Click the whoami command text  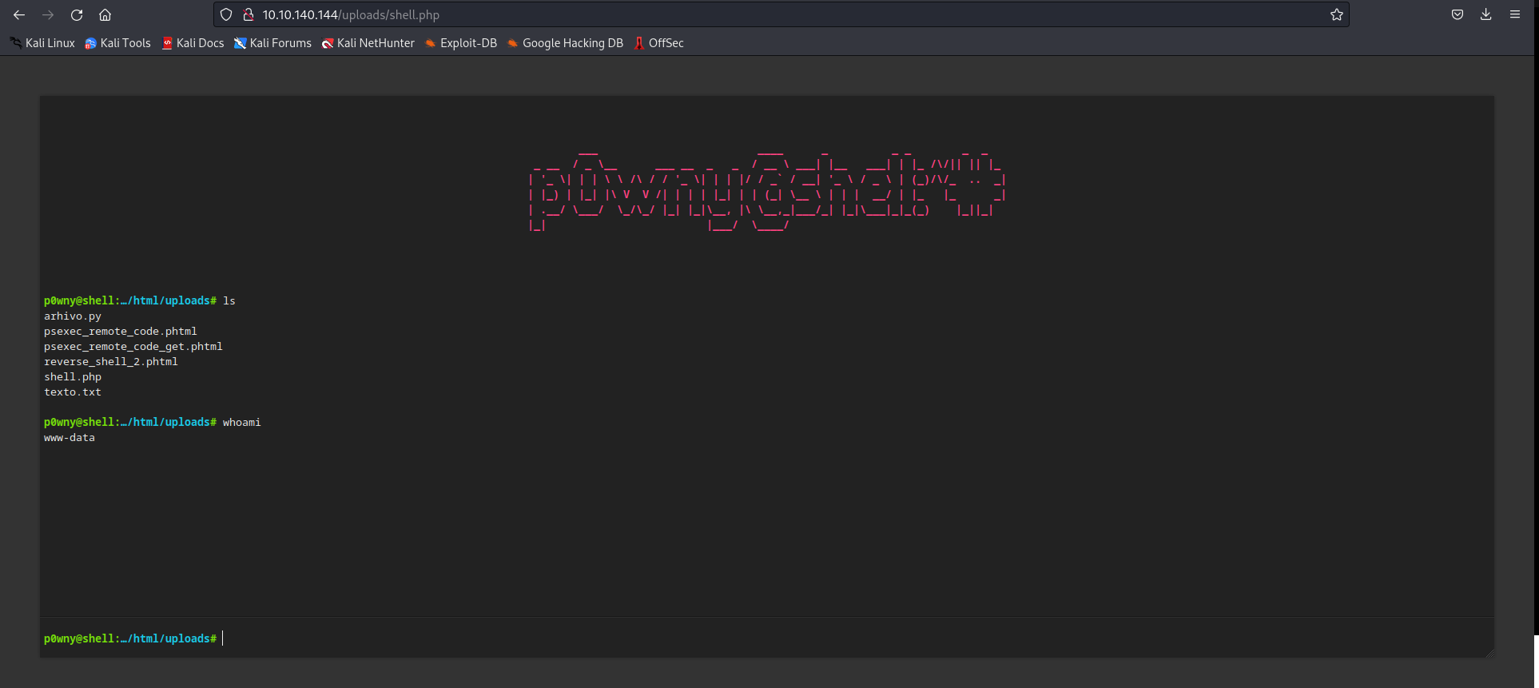241,423
